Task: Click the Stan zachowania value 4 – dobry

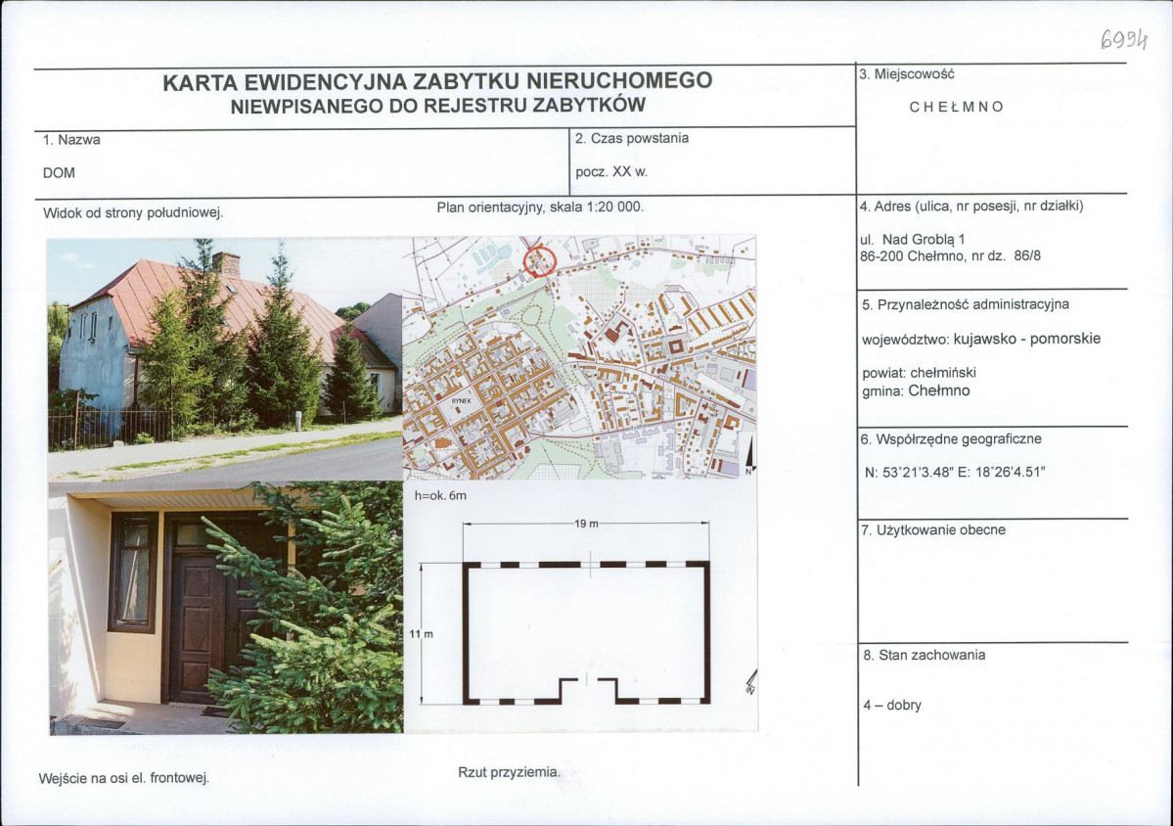Action: tap(892, 705)
